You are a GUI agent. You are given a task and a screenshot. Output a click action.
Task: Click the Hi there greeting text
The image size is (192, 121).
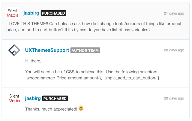[33, 61]
